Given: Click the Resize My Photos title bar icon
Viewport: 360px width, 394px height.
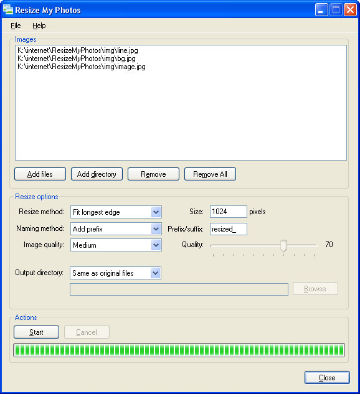Looking at the screenshot, I should [x=8, y=9].
